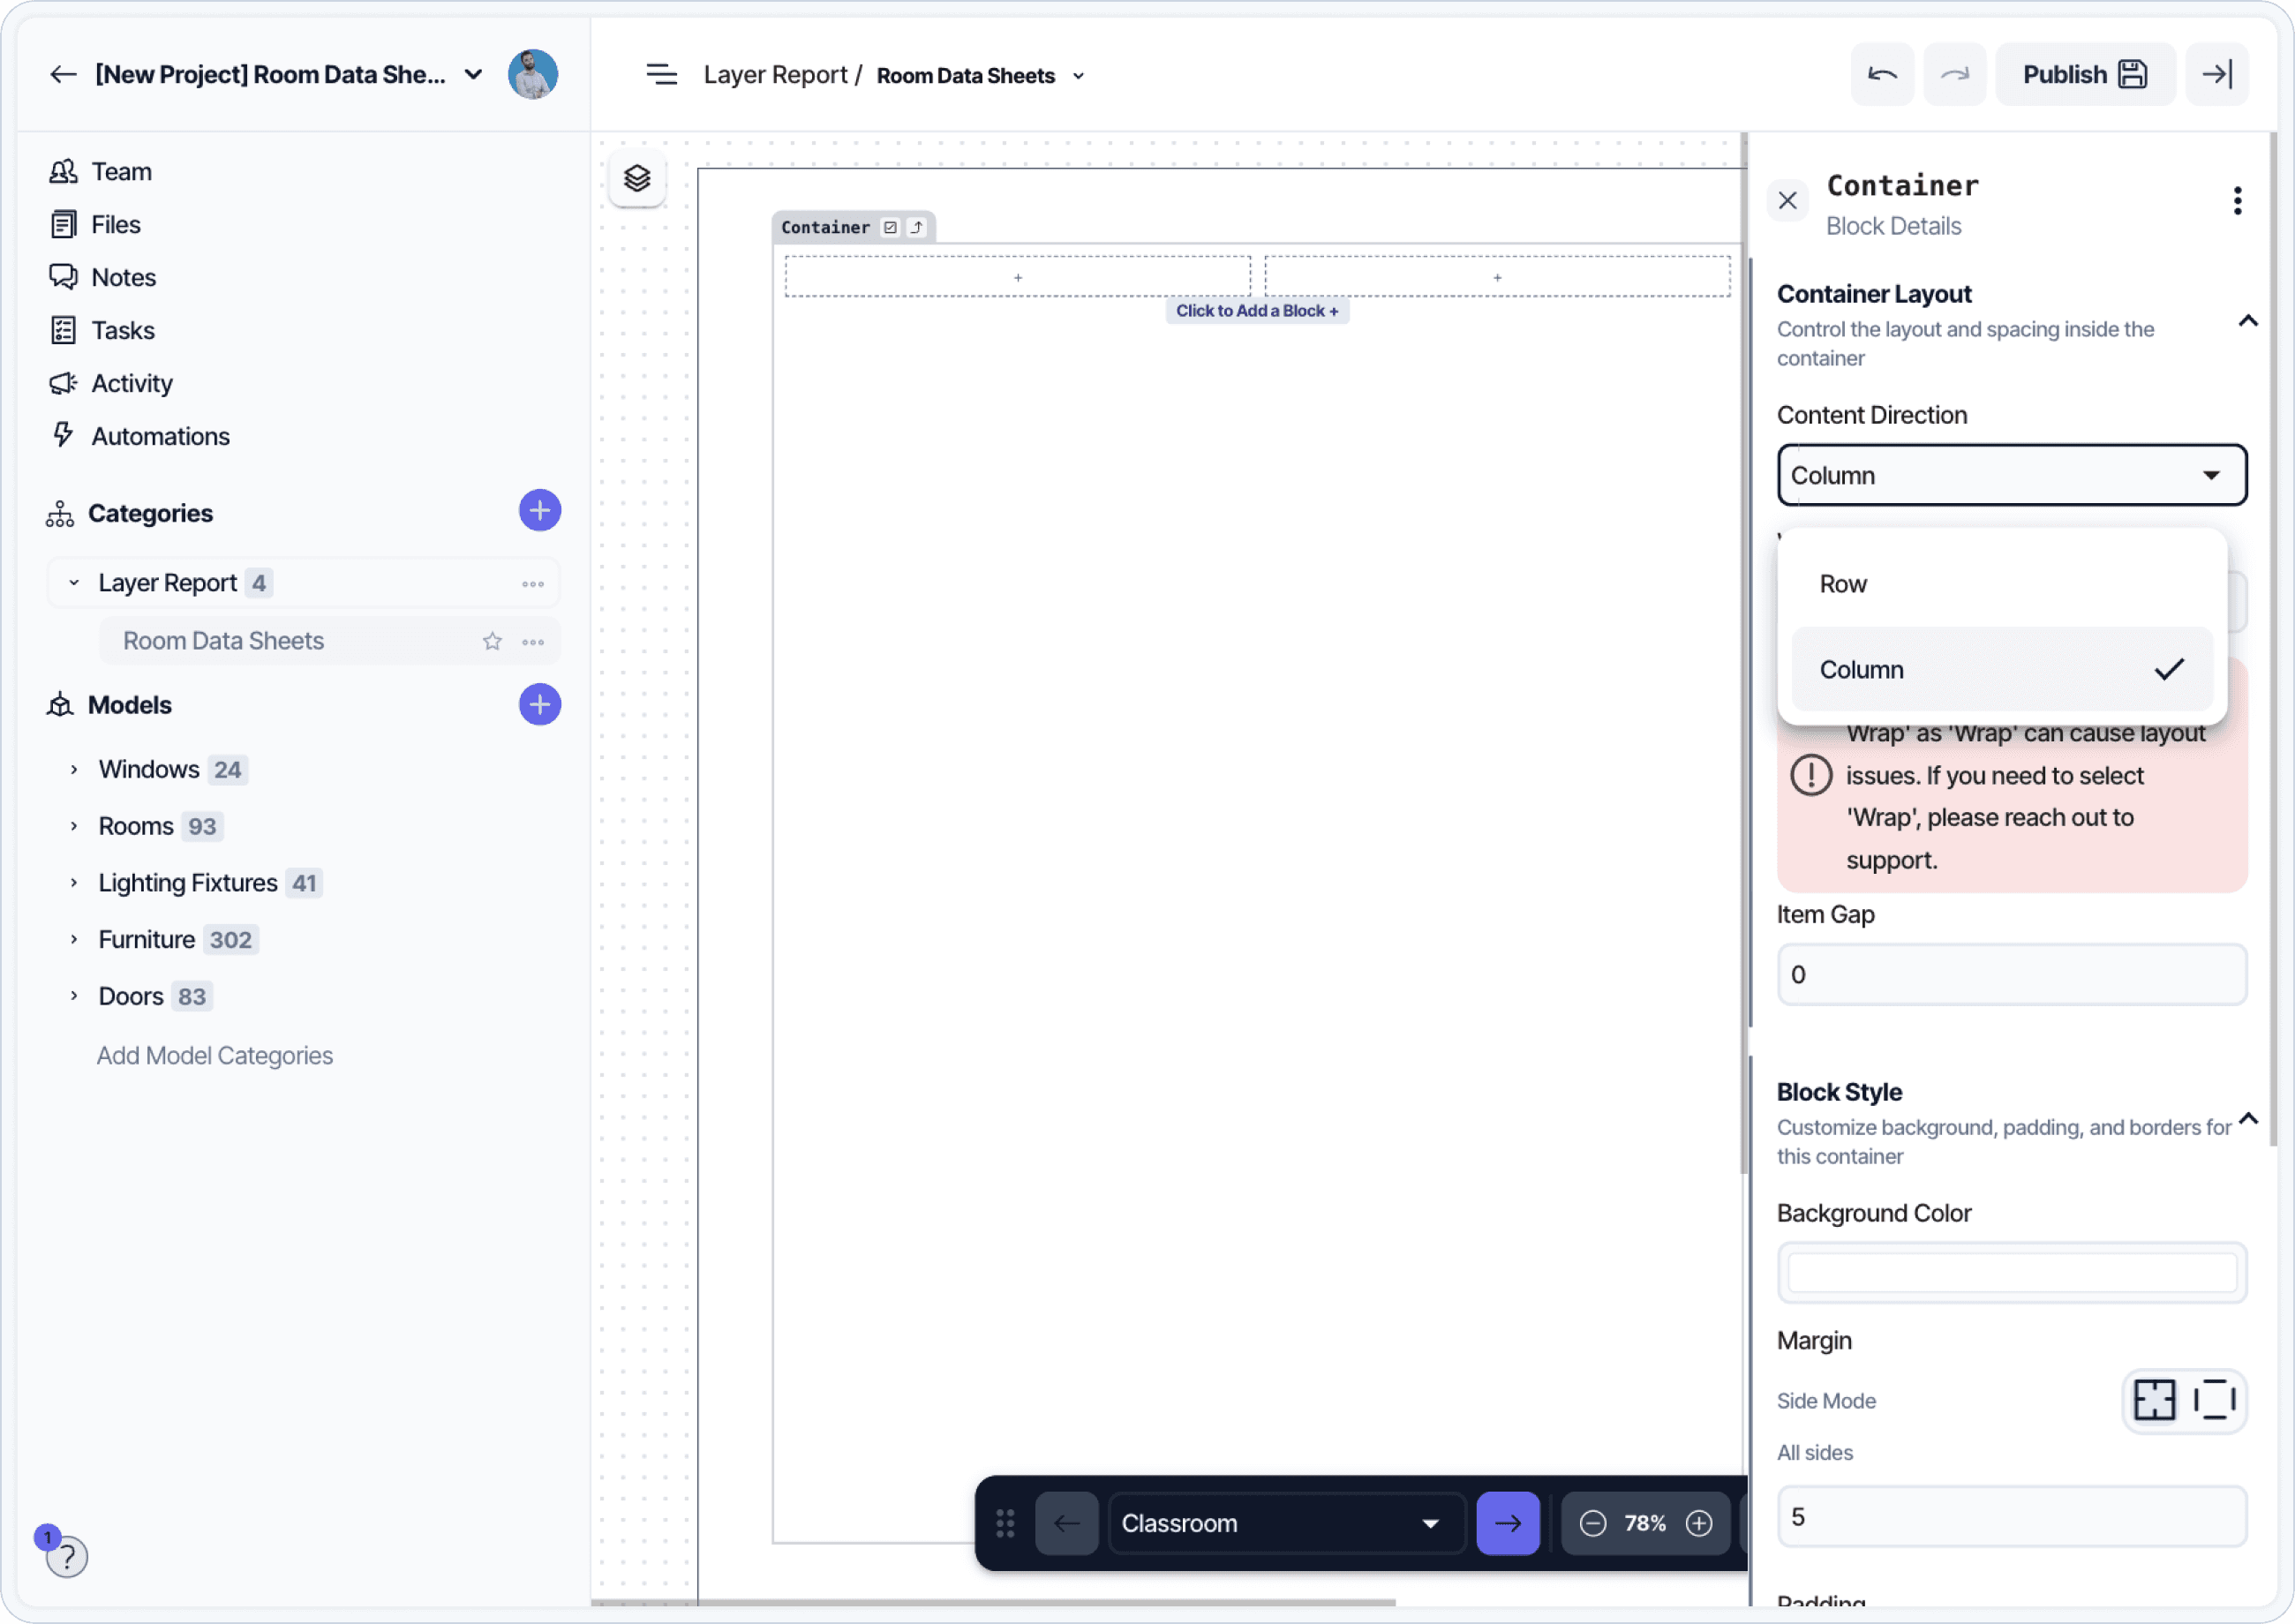Star the Room Data Sheets item

[x=491, y=641]
